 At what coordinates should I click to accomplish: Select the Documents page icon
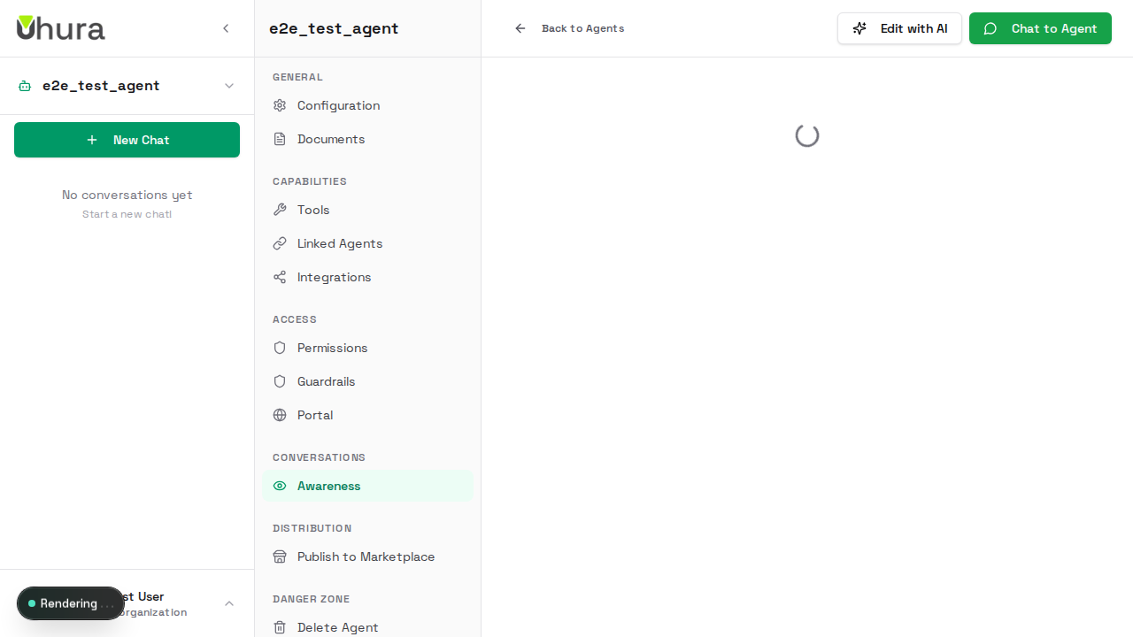(279, 139)
